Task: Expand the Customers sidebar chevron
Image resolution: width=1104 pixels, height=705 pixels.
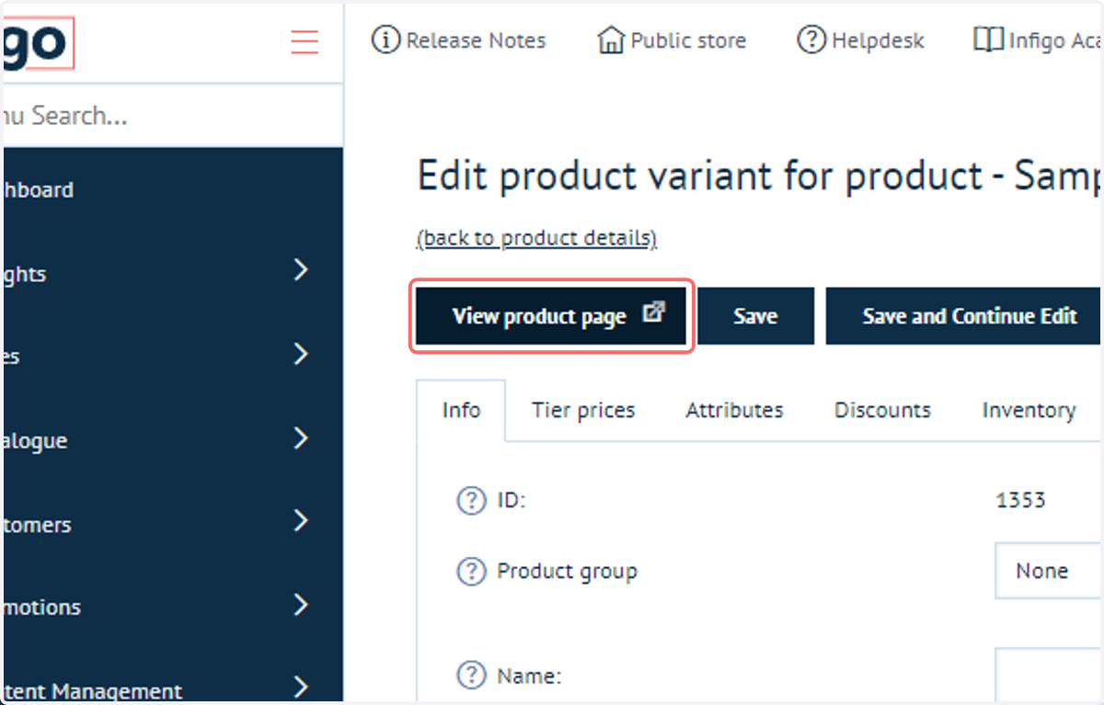Action: tap(301, 521)
